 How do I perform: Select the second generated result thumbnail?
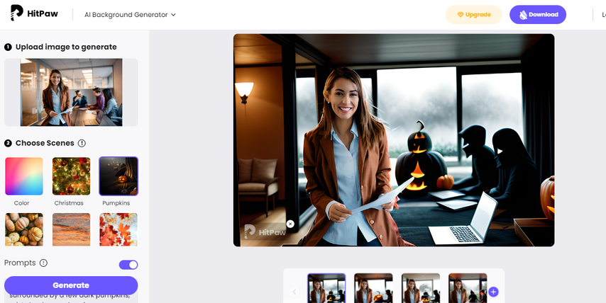373,288
